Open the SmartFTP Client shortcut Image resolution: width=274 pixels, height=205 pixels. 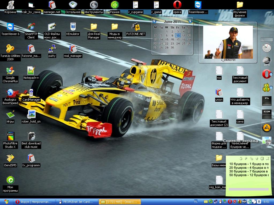tap(31, 27)
